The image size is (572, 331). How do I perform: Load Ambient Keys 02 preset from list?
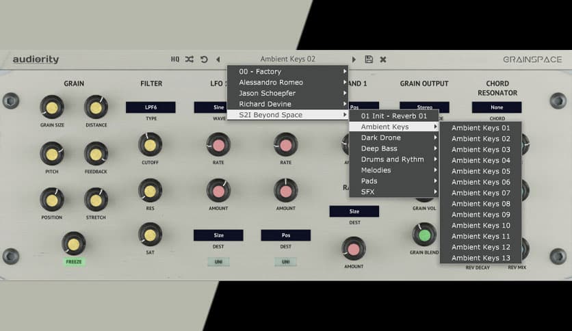[x=481, y=139]
